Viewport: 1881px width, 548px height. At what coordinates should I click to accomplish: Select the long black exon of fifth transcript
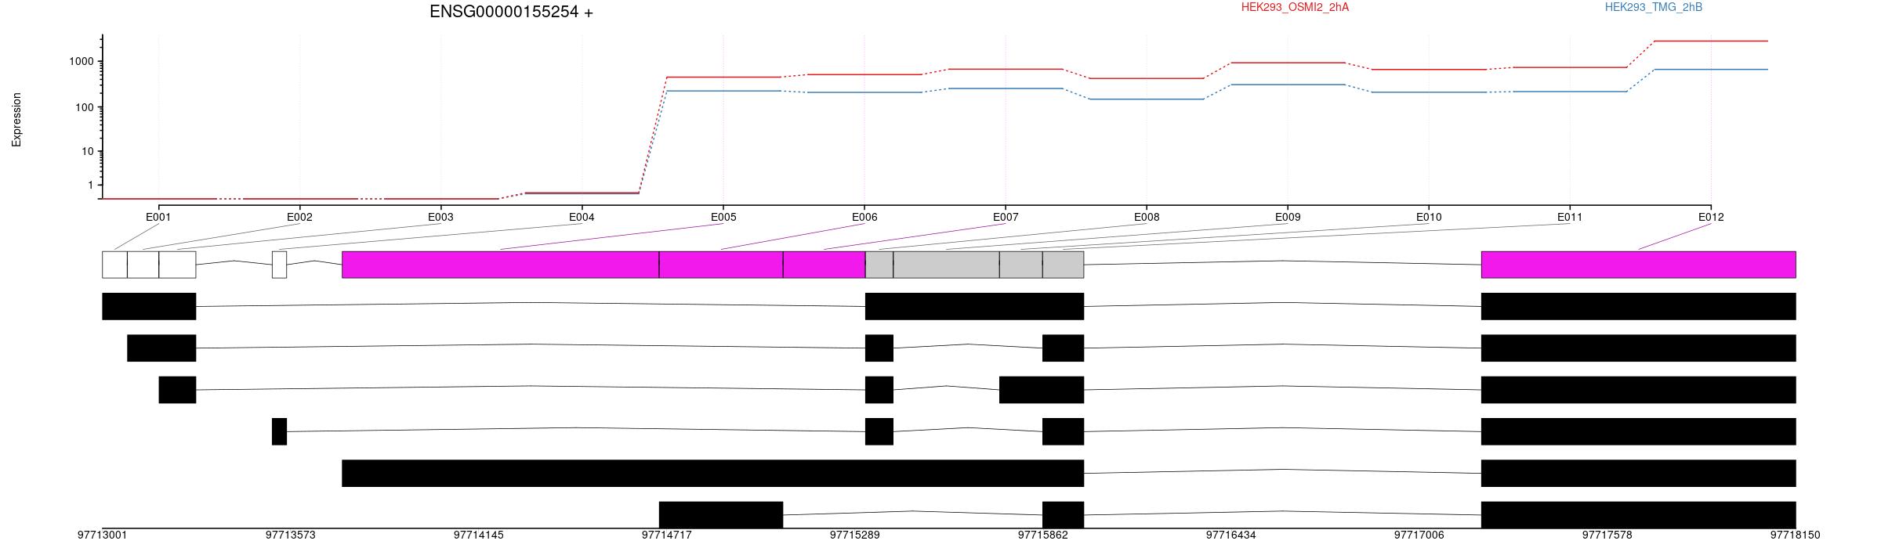click(x=713, y=473)
